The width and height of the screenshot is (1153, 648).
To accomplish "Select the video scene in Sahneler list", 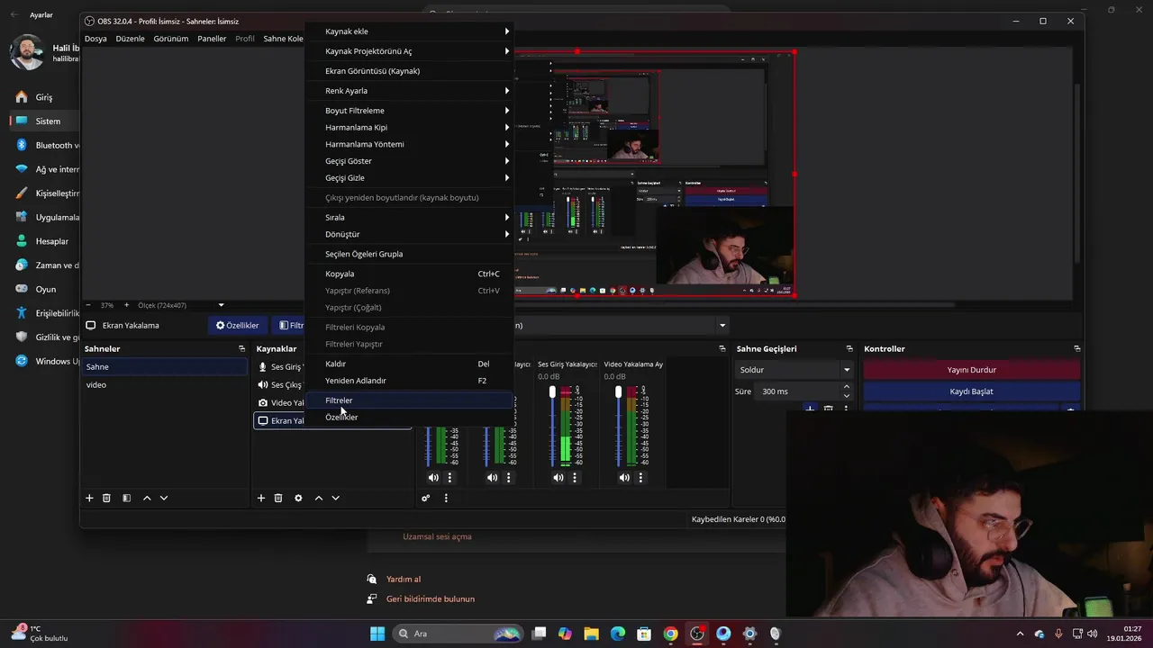I will (x=165, y=385).
